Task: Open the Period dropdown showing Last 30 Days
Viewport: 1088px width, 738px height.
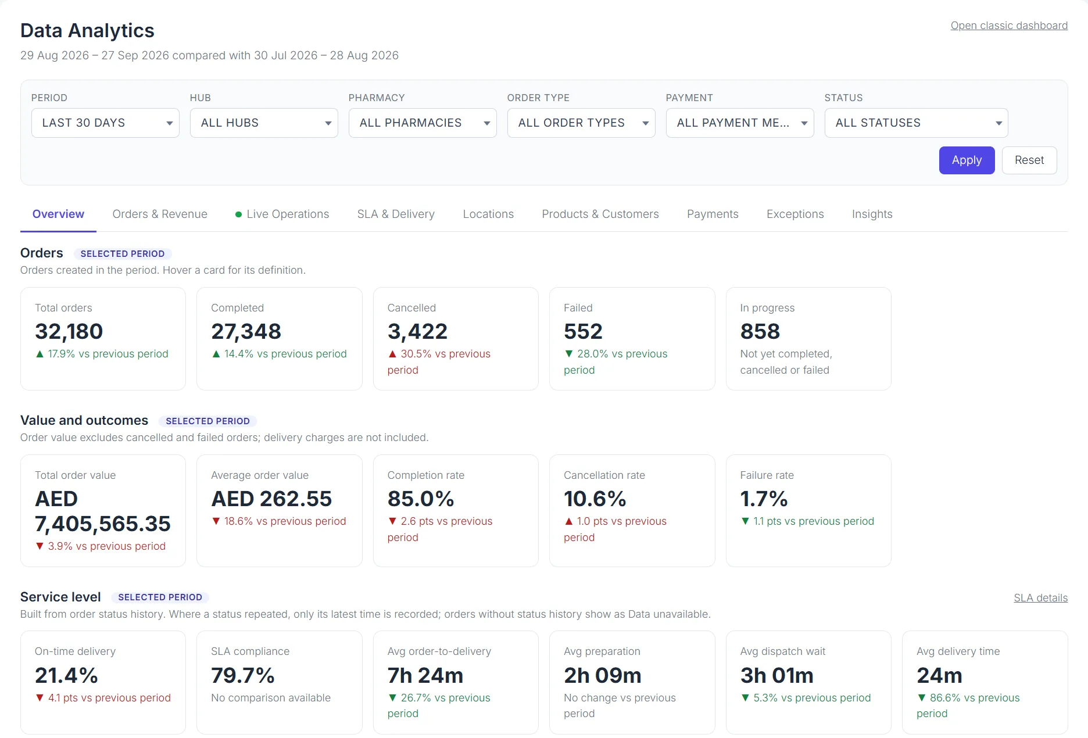Action: tap(105, 123)
